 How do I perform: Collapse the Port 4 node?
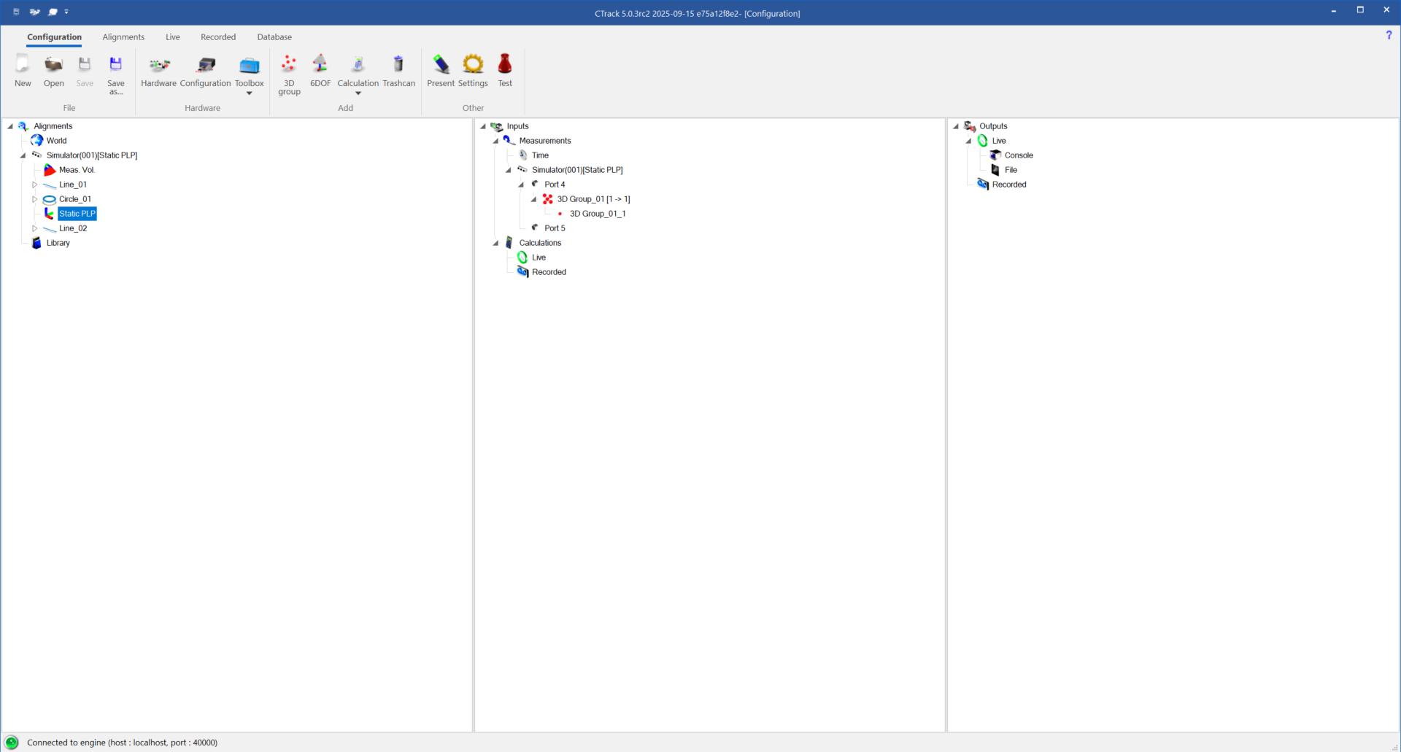click(x=521, y=185)
